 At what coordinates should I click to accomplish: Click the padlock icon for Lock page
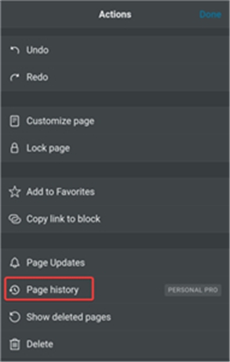[x=14, y=148]
